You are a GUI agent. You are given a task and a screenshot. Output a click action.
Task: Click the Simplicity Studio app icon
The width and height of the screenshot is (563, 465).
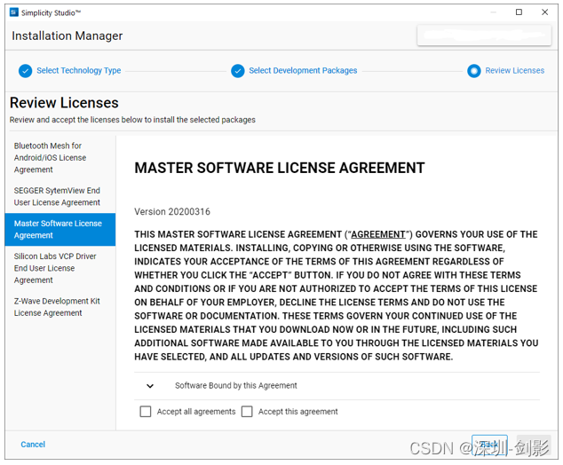click(14, 12)
